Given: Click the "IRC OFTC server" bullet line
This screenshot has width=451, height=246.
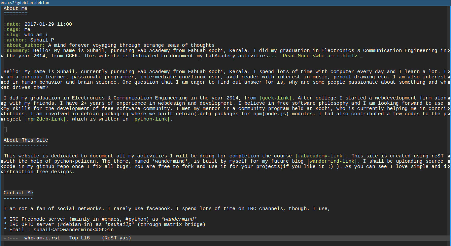Looking at the screenshot, I should point(105,225).
